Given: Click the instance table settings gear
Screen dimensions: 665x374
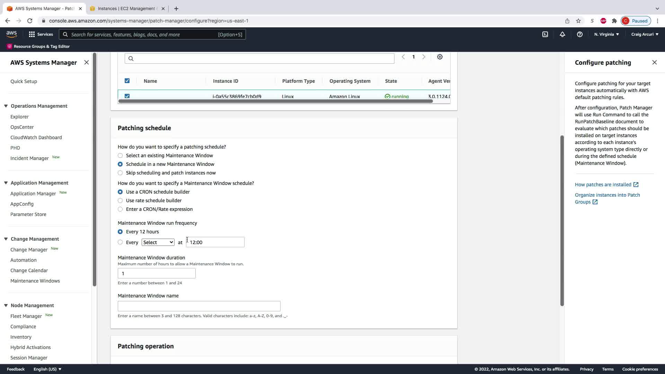Looking at the screenshot, I should (440, 57).
